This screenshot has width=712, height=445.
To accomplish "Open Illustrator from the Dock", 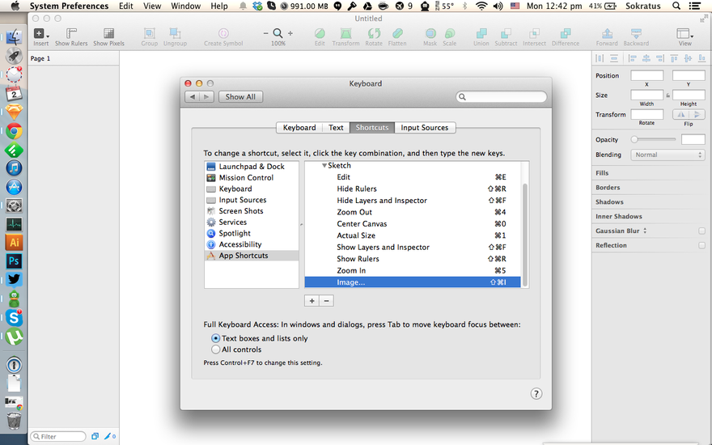I will tap(14, 243).
